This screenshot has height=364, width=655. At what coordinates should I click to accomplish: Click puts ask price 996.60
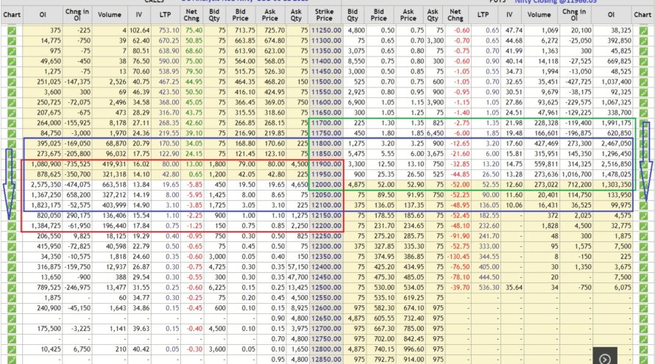tap(414, 349)
